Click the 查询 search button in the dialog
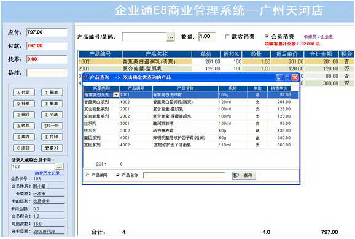 [244, 175]
